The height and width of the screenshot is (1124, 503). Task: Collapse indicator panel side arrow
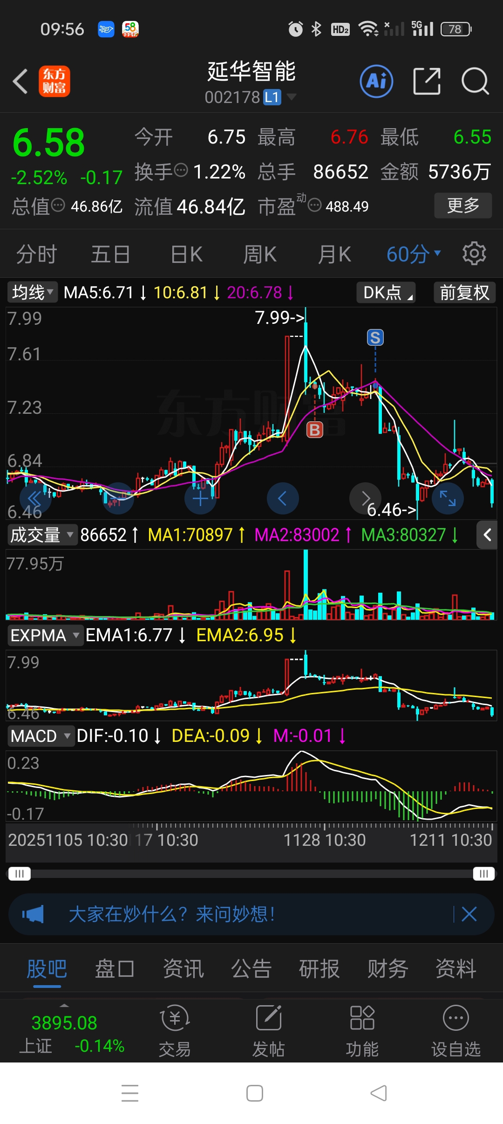(x=487, y=535)
